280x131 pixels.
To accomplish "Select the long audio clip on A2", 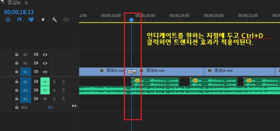I will point(180,90).
